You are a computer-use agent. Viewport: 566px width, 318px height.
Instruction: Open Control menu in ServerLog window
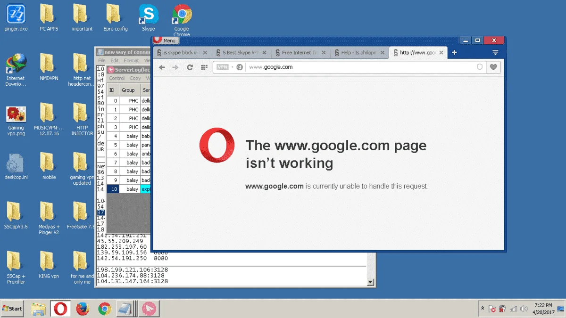[117, 78]
